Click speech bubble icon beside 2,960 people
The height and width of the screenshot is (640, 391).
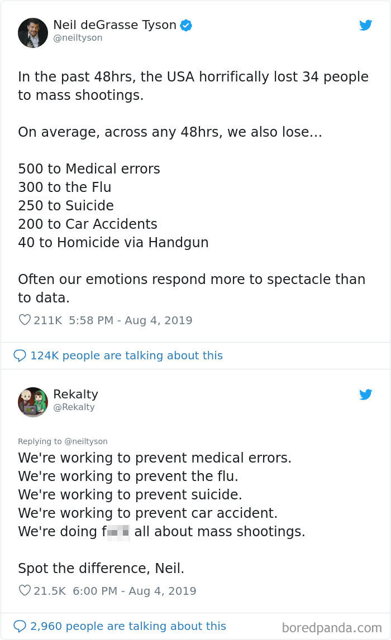click(x=20, y=626)
